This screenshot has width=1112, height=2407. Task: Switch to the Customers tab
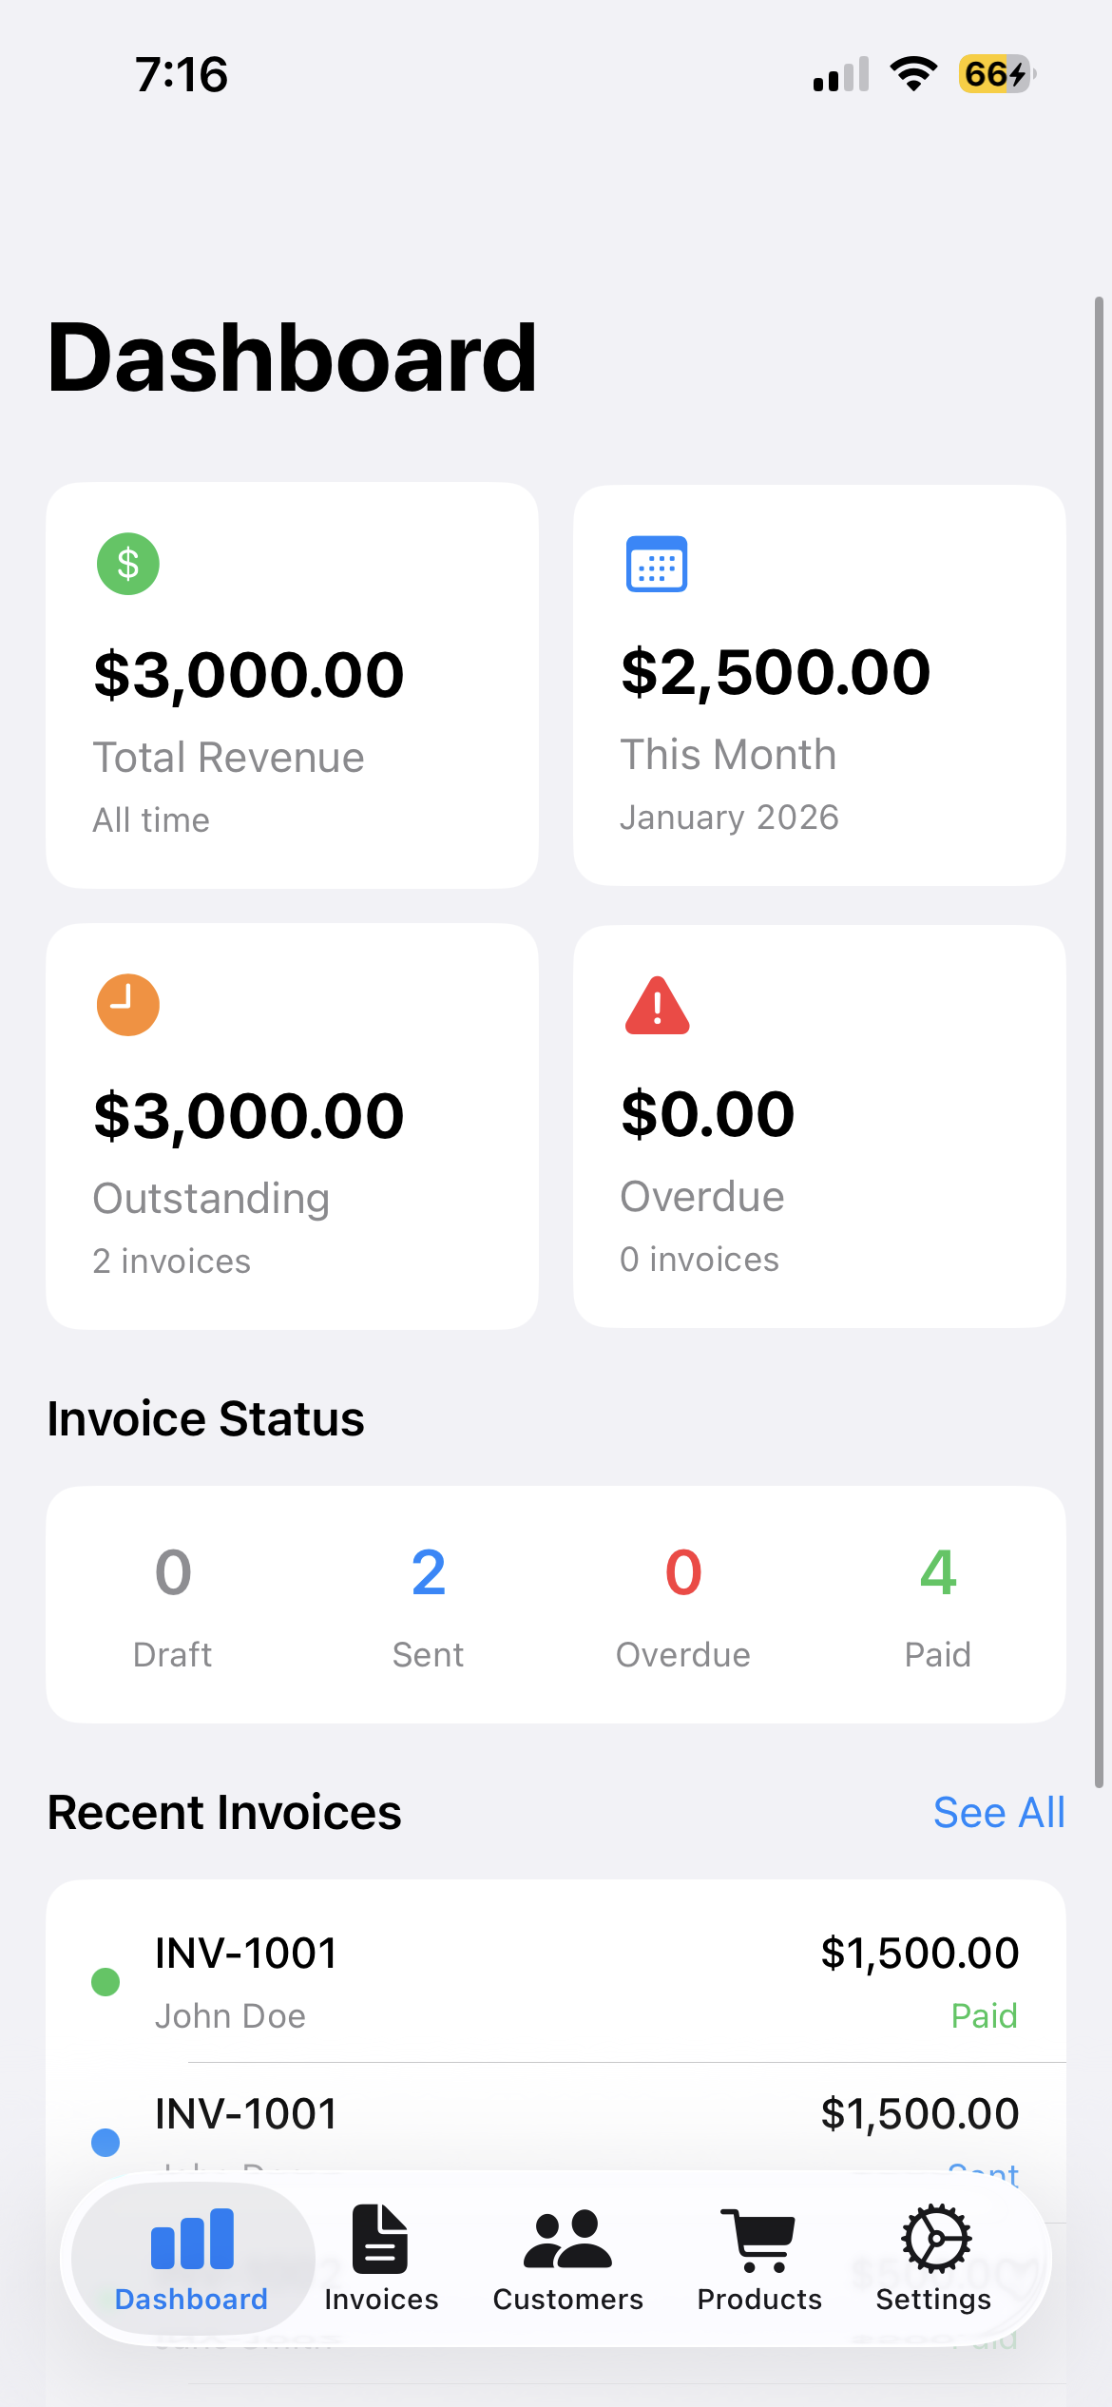(568, 2259)
